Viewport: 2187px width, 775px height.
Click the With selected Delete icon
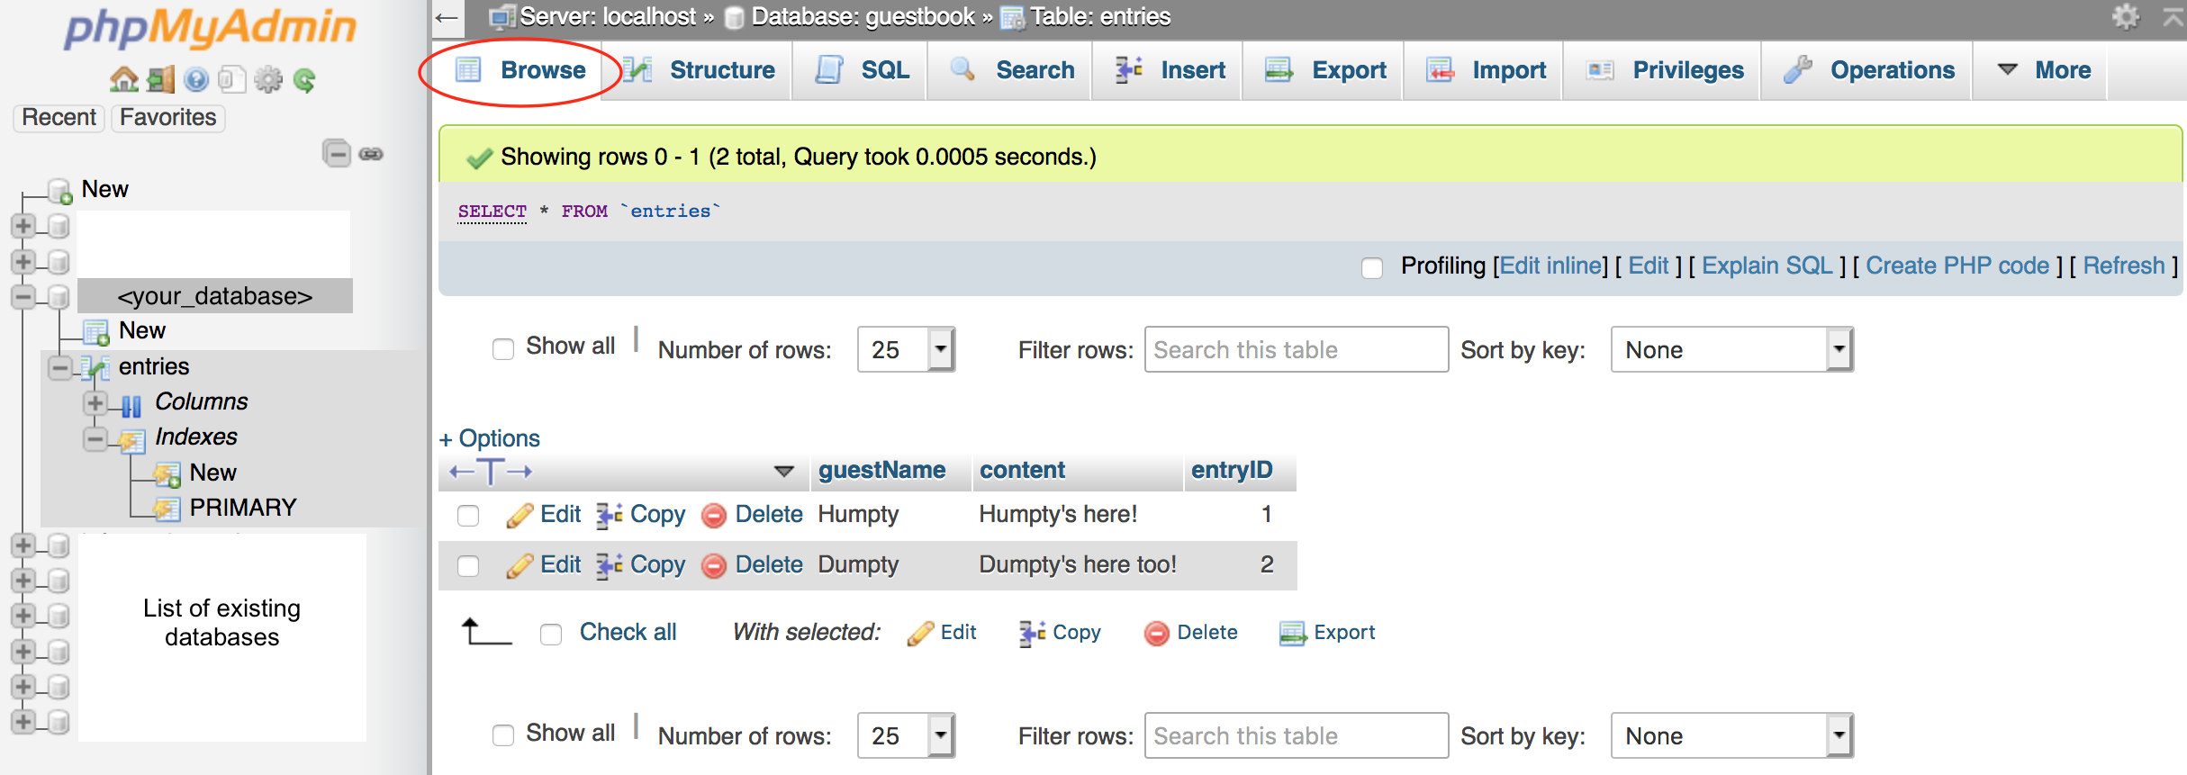[x=1157, y=634]
